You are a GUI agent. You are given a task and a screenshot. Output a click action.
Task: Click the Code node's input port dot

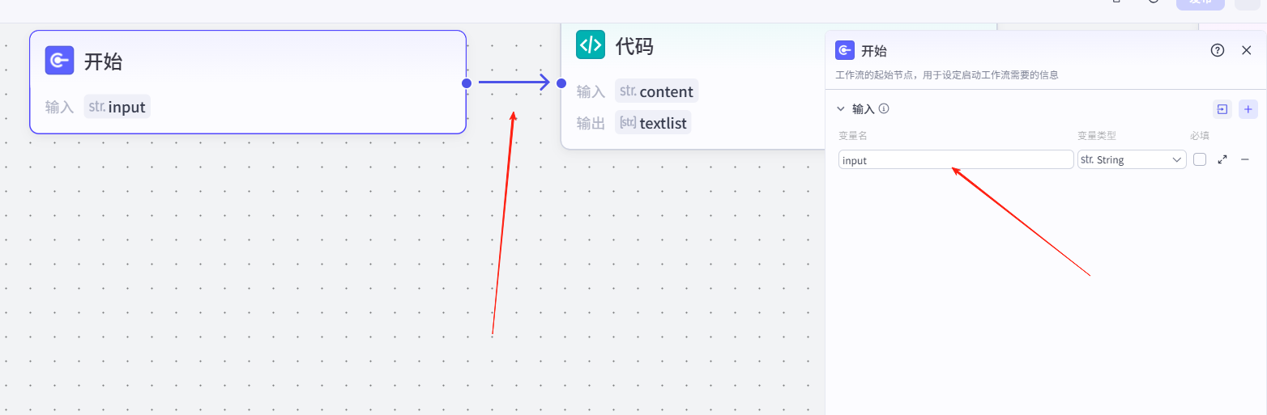[x=561, y=83]
